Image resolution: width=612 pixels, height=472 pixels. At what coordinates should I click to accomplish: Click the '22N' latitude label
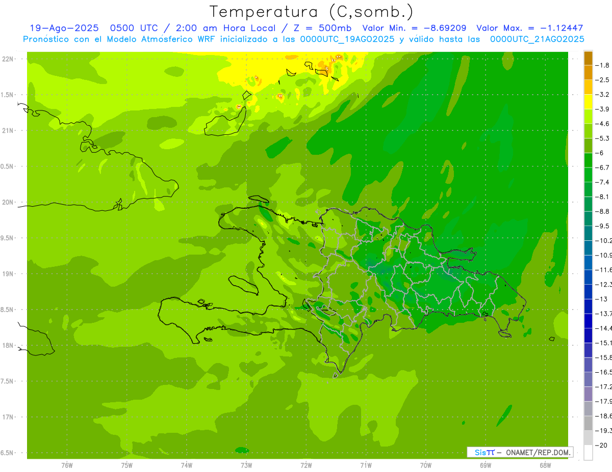[x=7, y=59]
